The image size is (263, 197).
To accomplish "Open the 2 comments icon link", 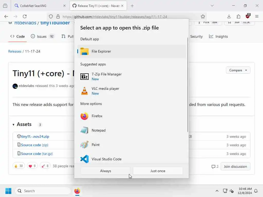I will [x=215, y=166].
